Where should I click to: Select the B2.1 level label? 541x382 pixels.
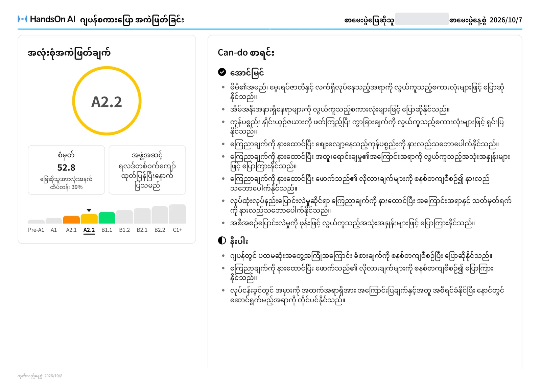point(142,230)
